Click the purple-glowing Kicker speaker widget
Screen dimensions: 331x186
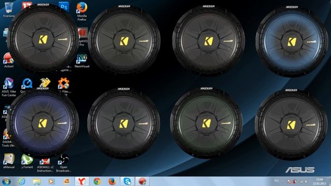(x=43, y=123)
